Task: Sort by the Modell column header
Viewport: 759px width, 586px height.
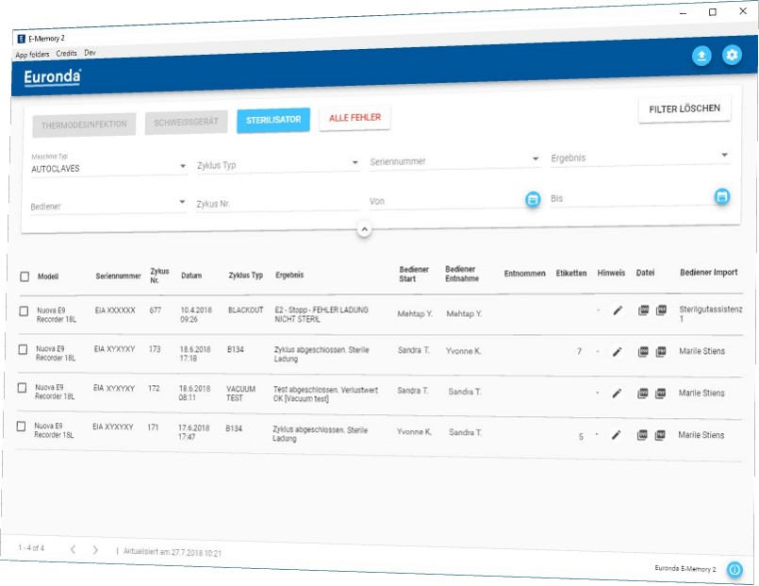Action: coord(48,276)
